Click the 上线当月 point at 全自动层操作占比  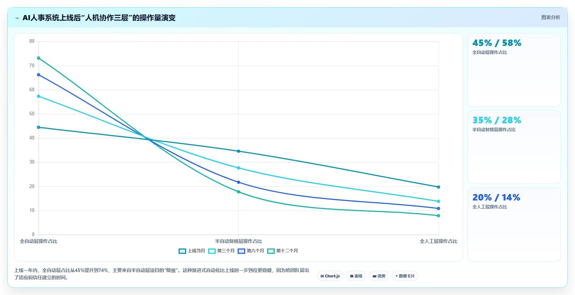[39, 128]
